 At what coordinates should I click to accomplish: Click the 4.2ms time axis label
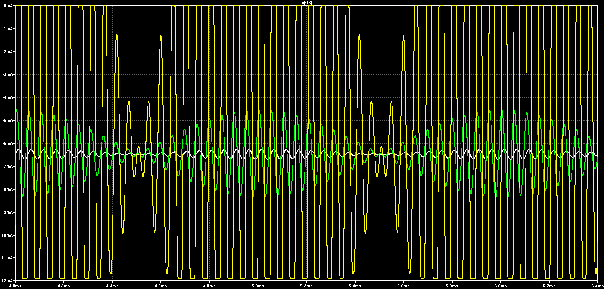pyautogui.click(x=64, y=286)
